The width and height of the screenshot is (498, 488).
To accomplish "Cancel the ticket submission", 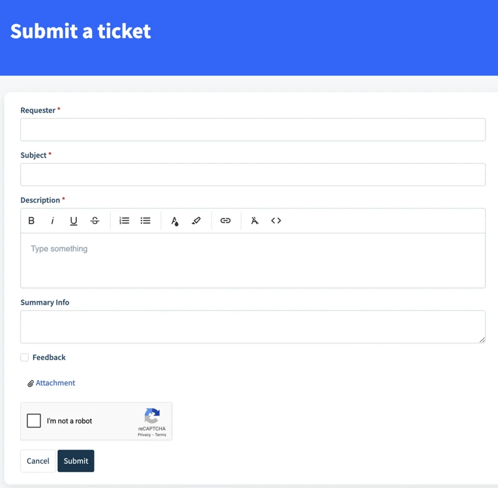I will [x=37, y=461].
